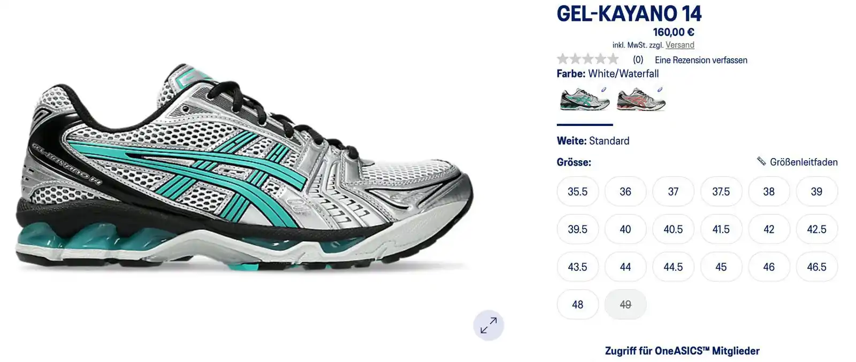Choose size 36
856x362 pixels.
click(625, 192)
